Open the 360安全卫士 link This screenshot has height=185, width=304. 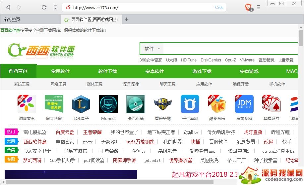click(38, 151)
